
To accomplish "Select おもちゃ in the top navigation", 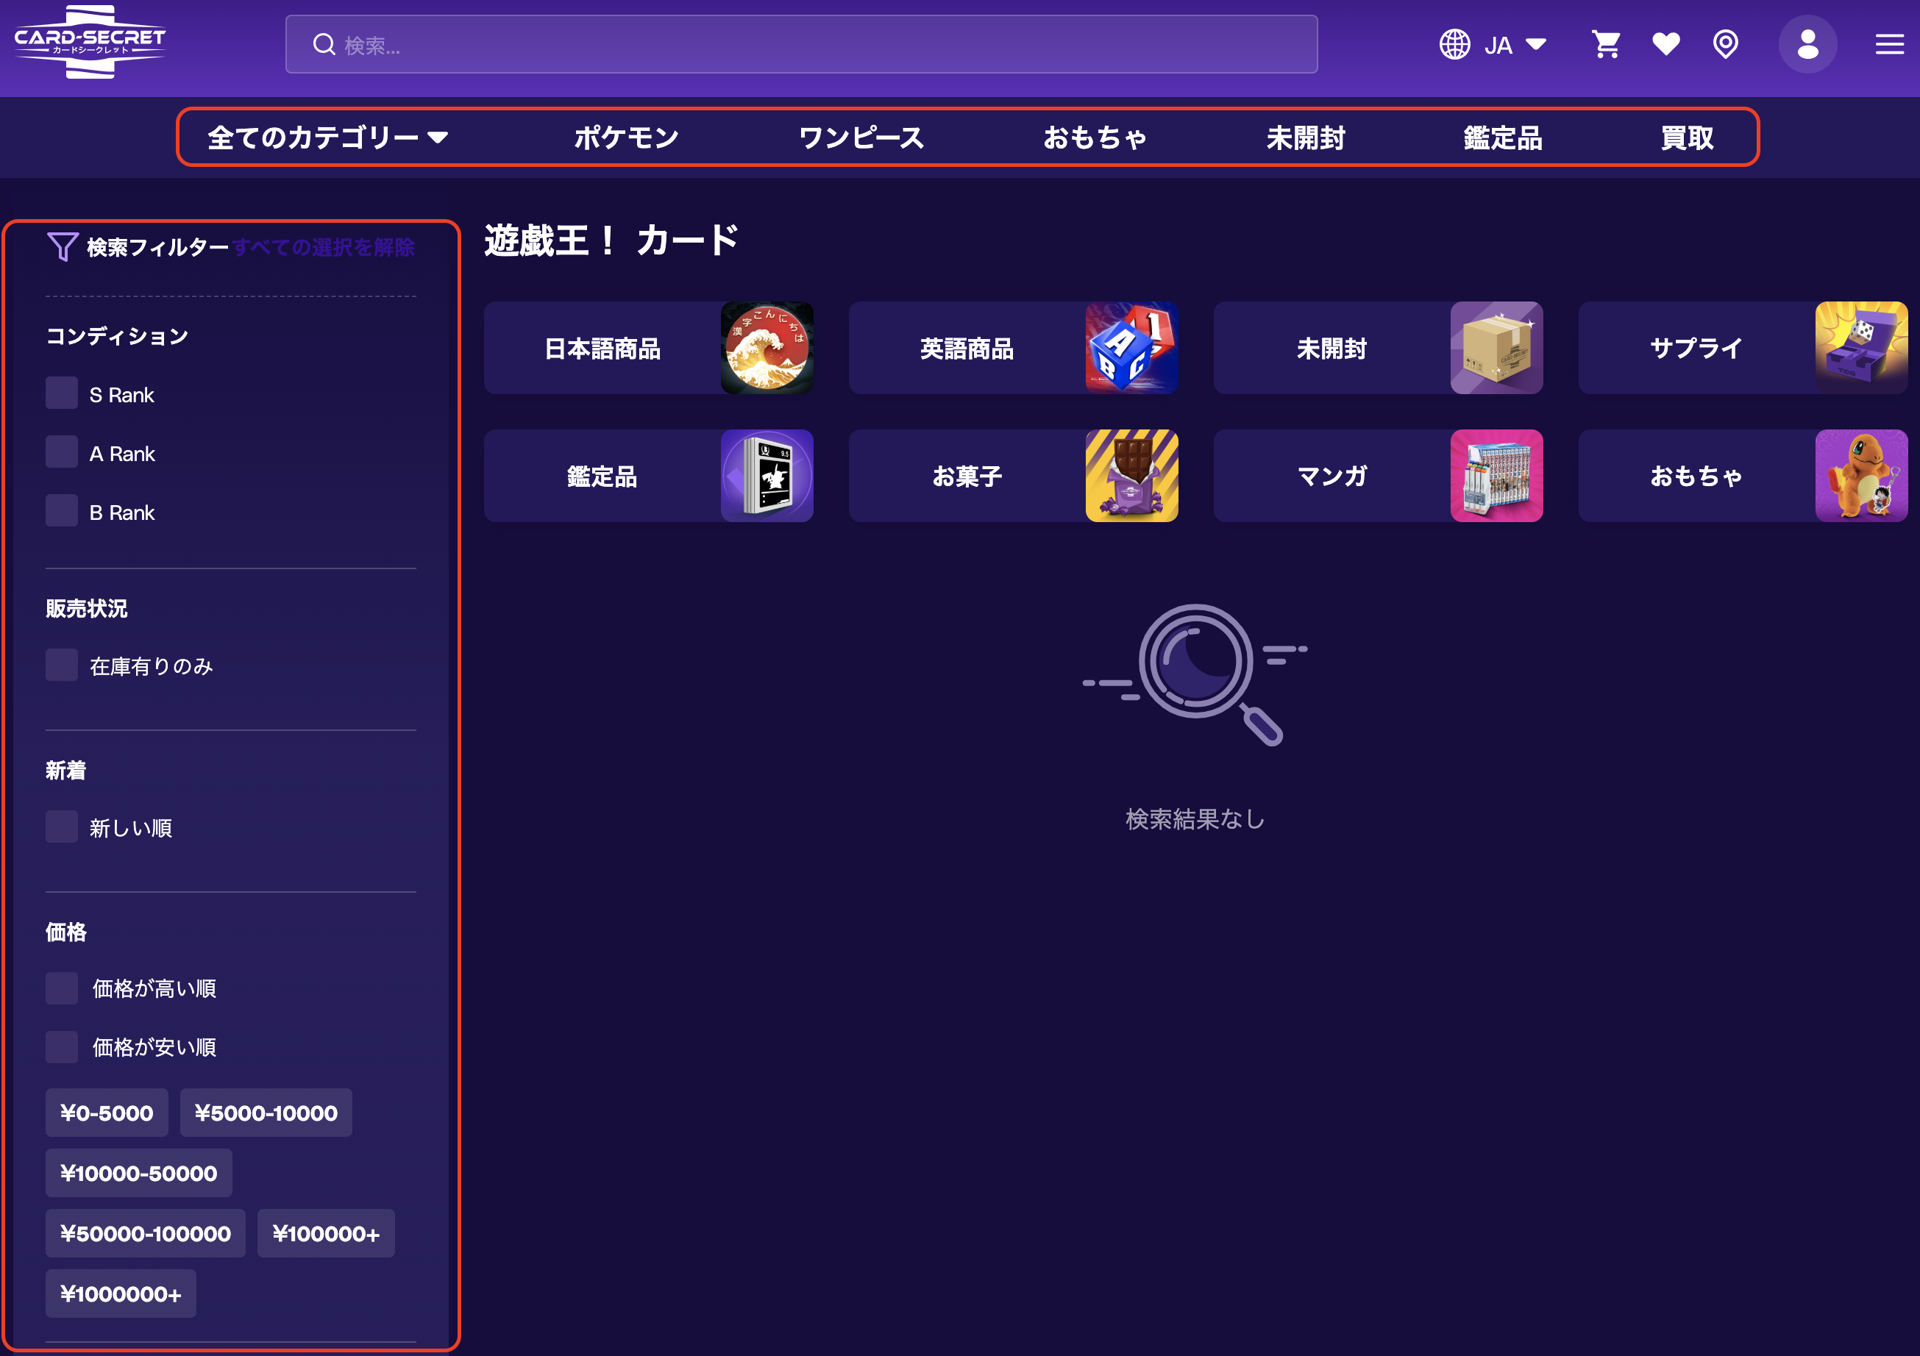I will pos(1095,137).
